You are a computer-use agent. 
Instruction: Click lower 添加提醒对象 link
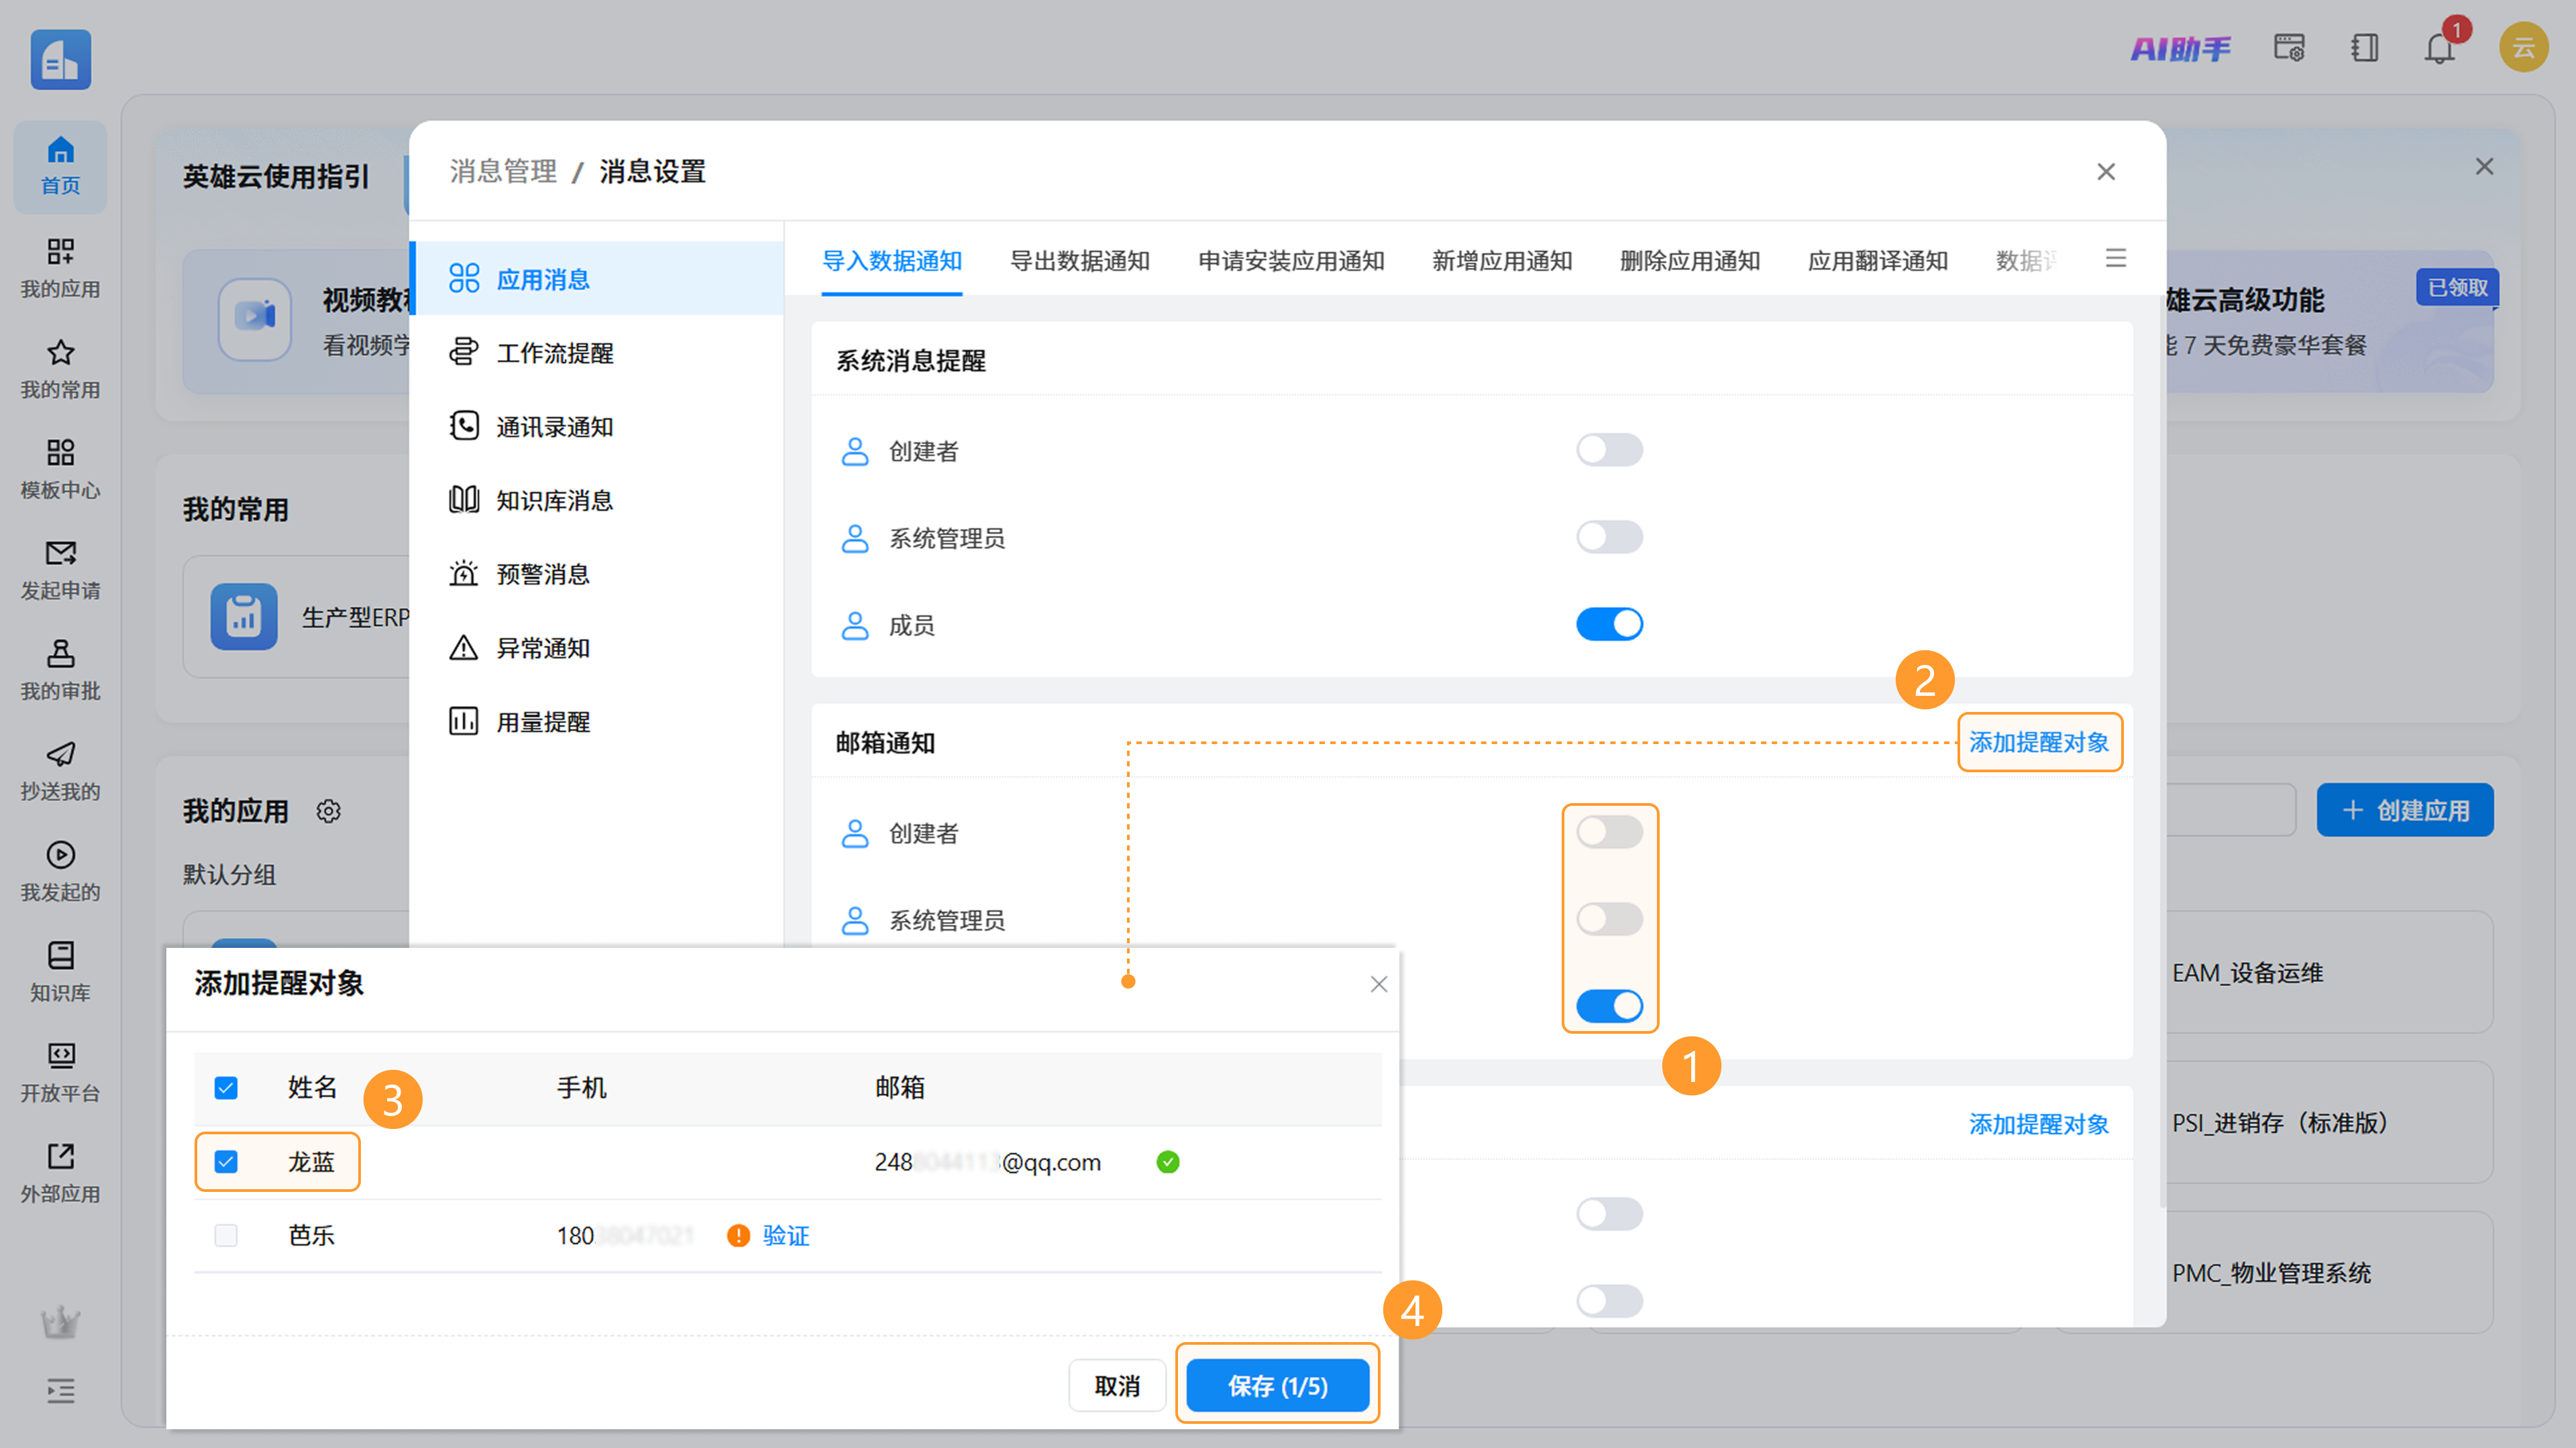tap(2038, 1124)
